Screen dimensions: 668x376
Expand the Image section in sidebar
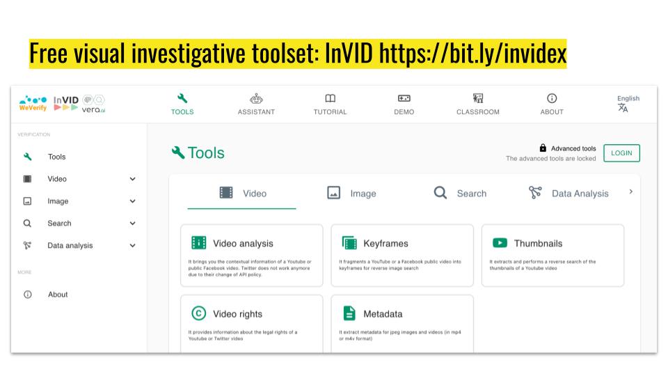coord(132,201)
